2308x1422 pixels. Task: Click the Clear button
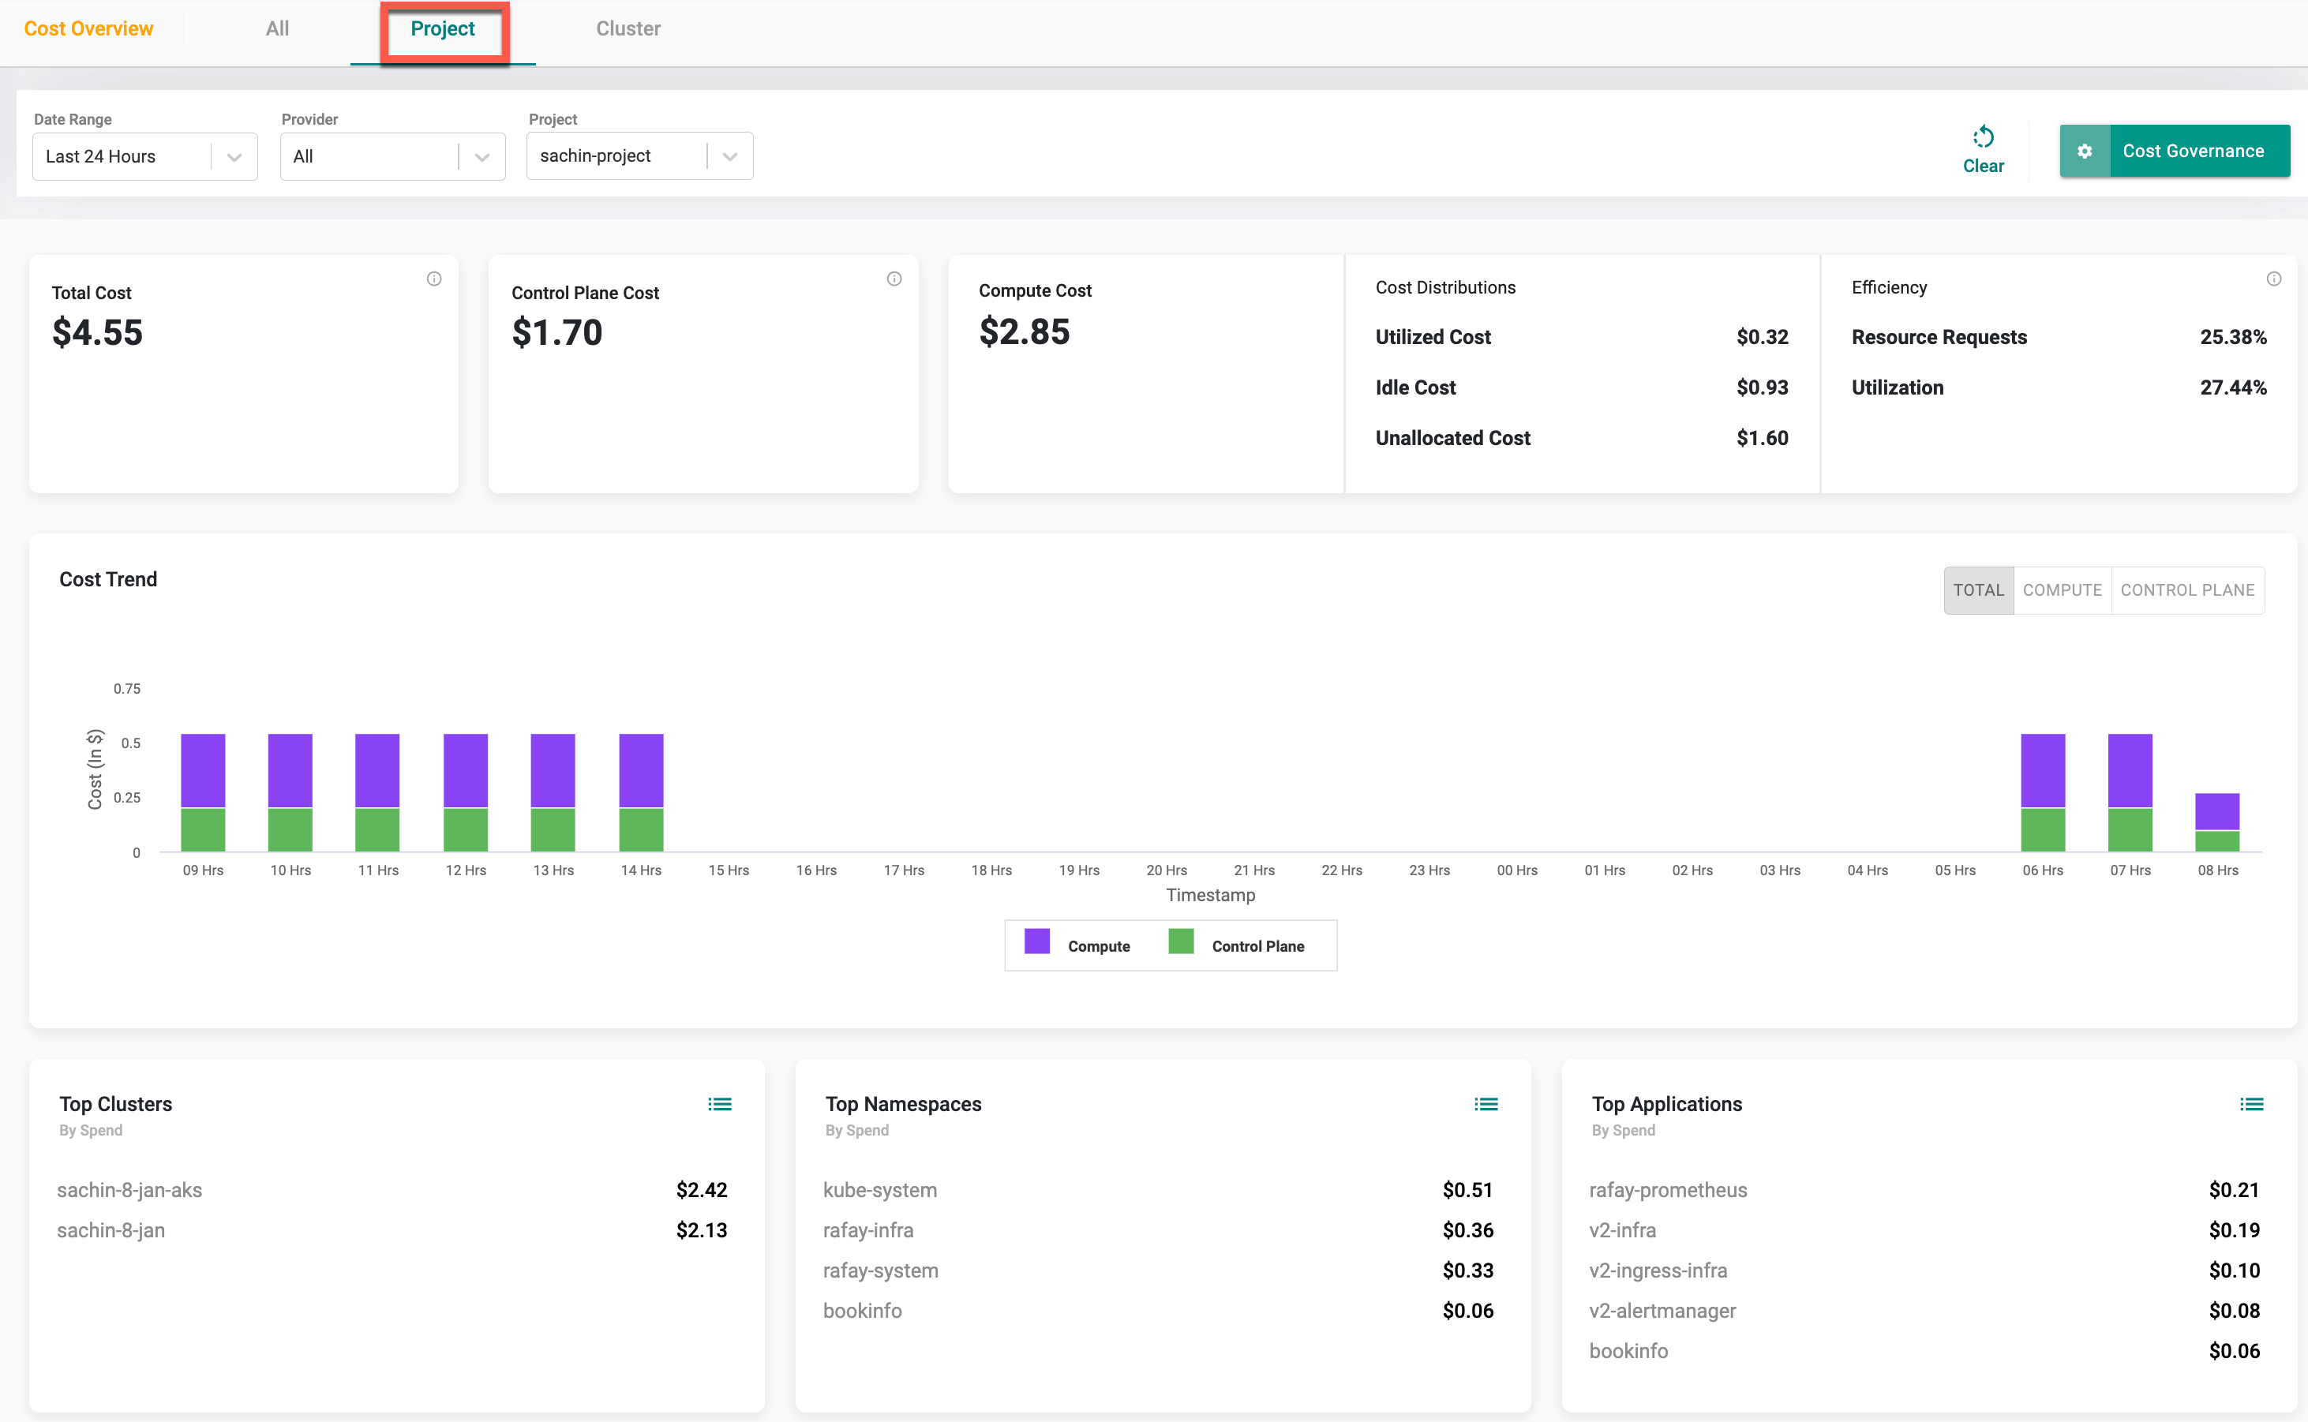[1981, 150]
